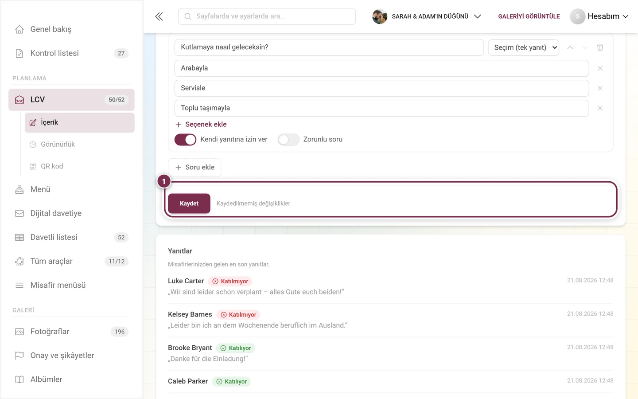
Task: Enable the Zorunlu soru toggle
Action: [288, 140]
